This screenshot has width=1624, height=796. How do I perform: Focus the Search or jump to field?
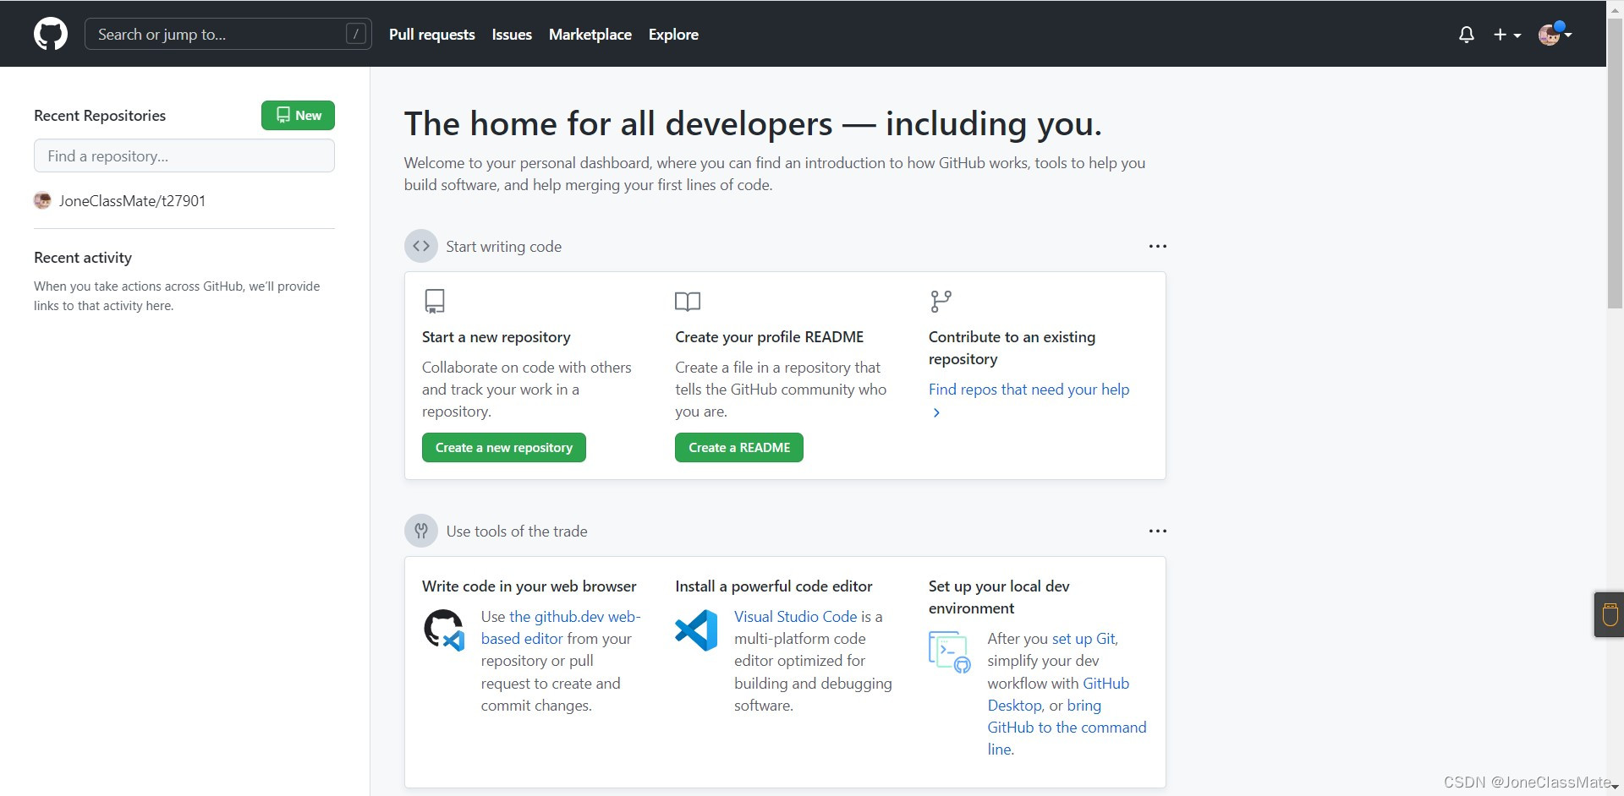[x=228, y=34]
